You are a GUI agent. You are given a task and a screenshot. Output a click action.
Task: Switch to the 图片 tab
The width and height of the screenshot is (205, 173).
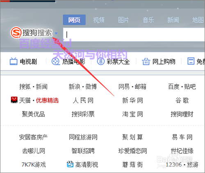pyautogui.click(x=123, y=20)
